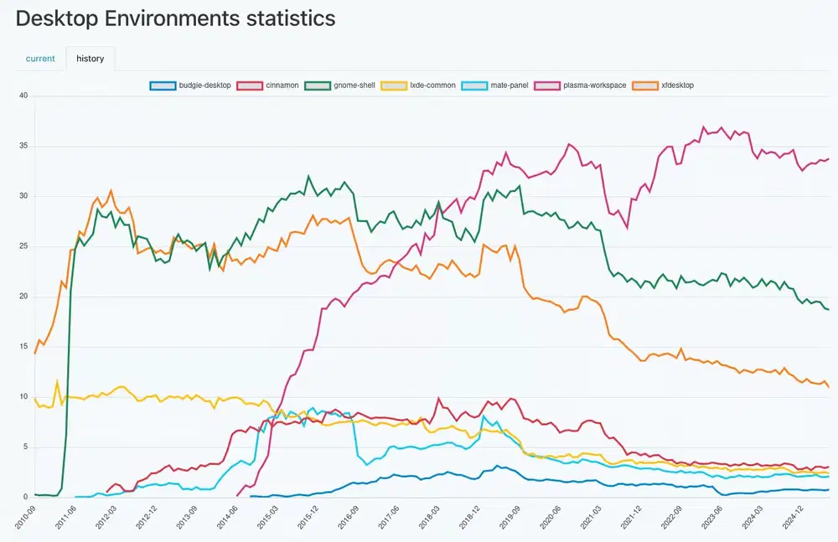
Task: Click the mate-panel legend color box
Action: (x=474, y=85)
